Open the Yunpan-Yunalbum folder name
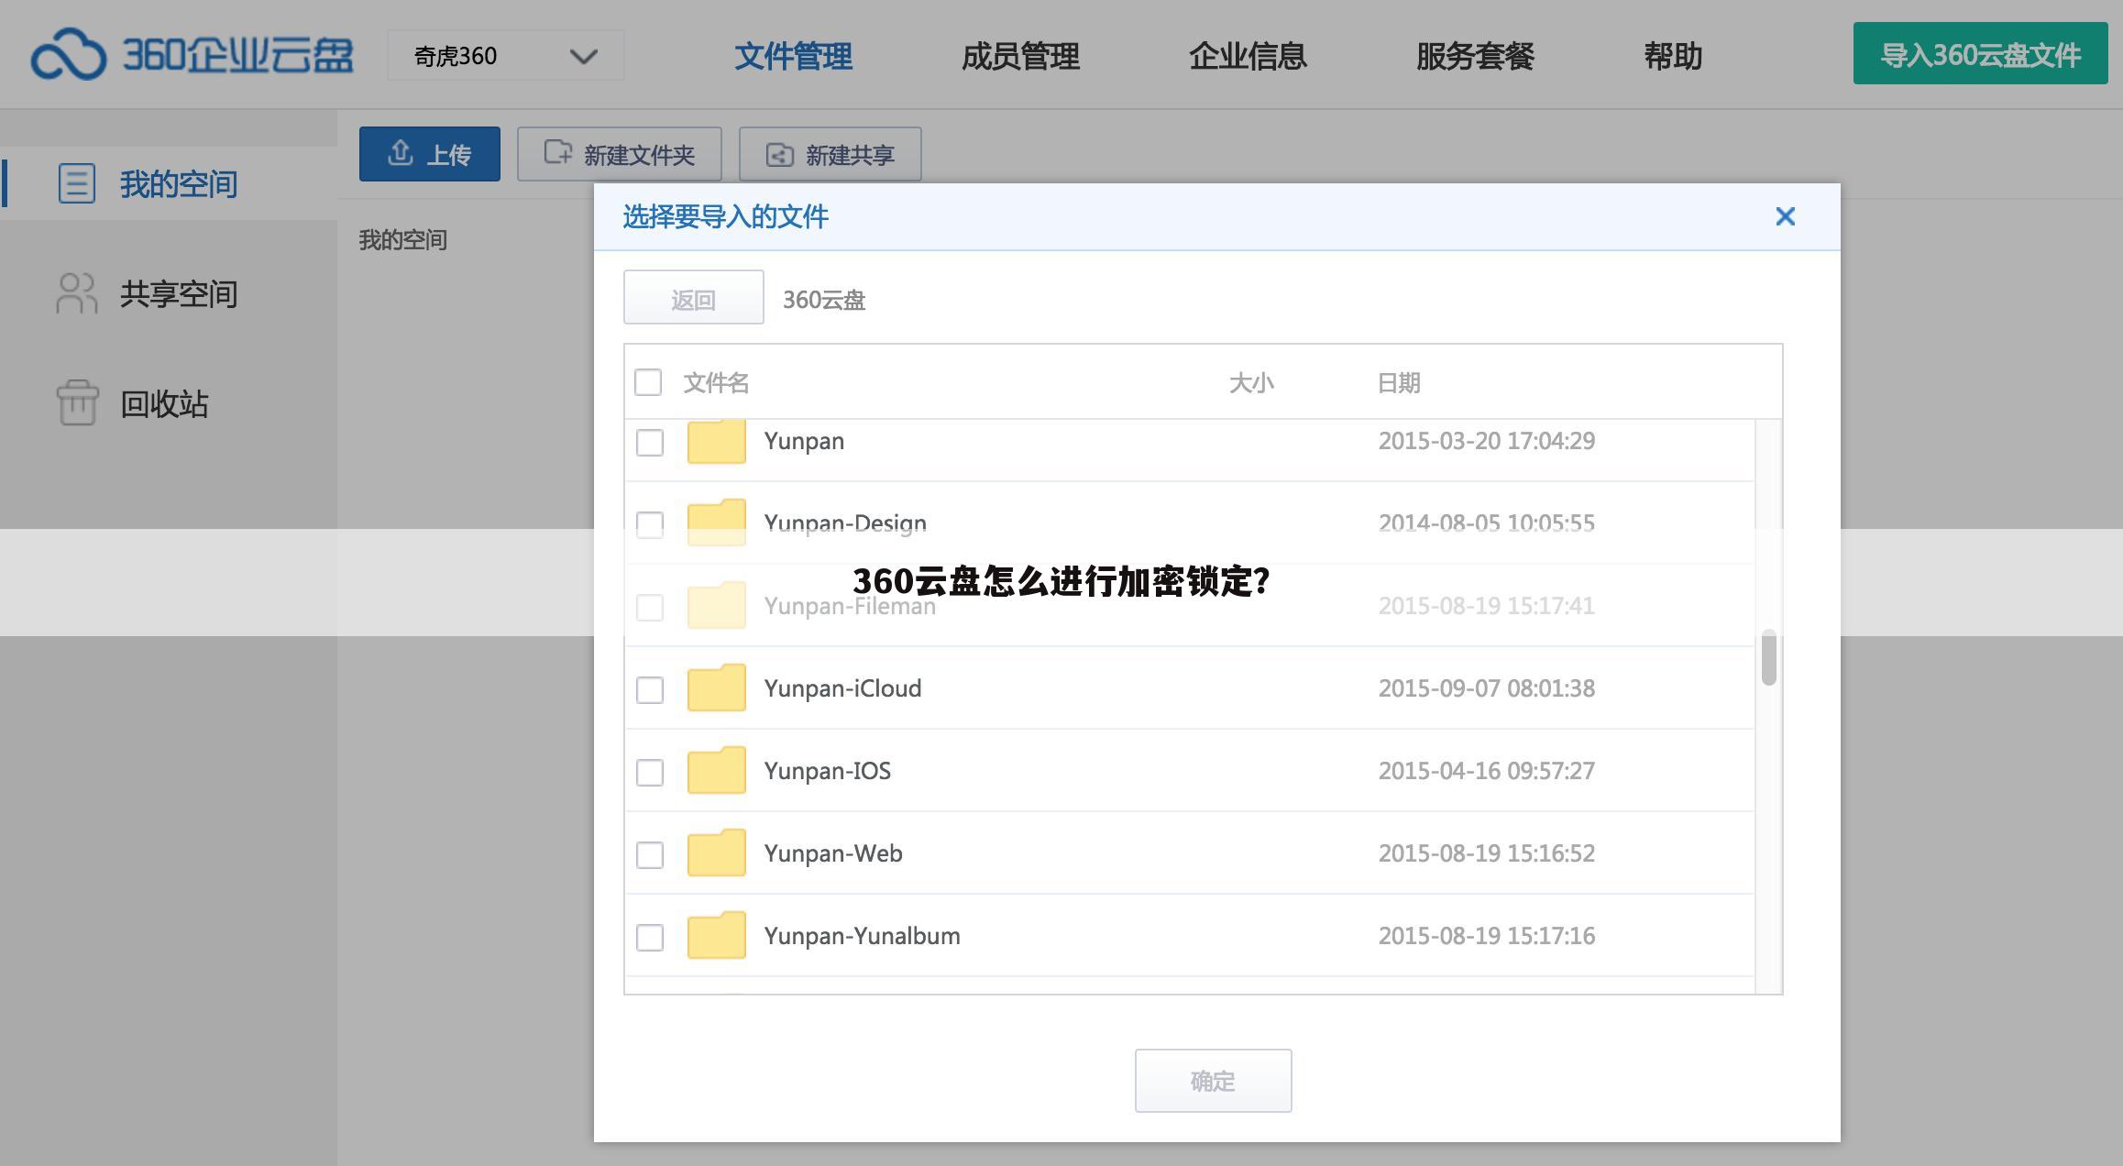Viewport: 2123px width, 1166px height. click(862, 936)
